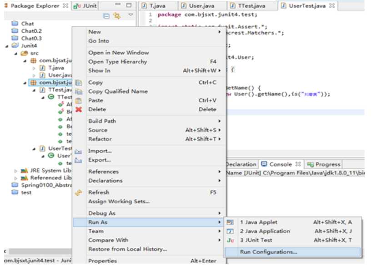Open the Show In submenu

[149, 71]
